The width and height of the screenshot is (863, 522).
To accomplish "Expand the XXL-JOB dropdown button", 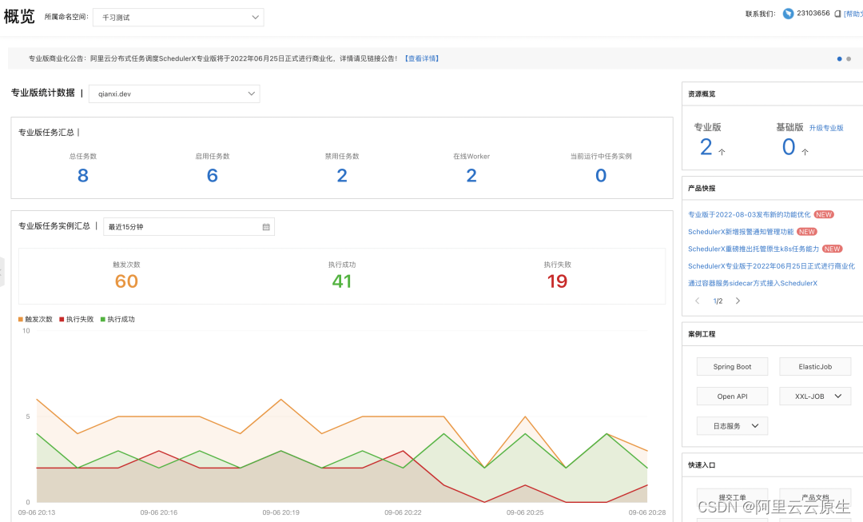I will [x=815, y=396].
